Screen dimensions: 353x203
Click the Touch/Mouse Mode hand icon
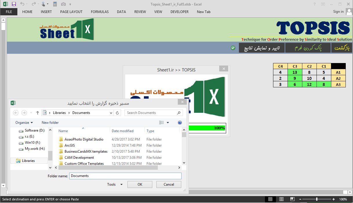pyautogui.click(x=43, y=4)
